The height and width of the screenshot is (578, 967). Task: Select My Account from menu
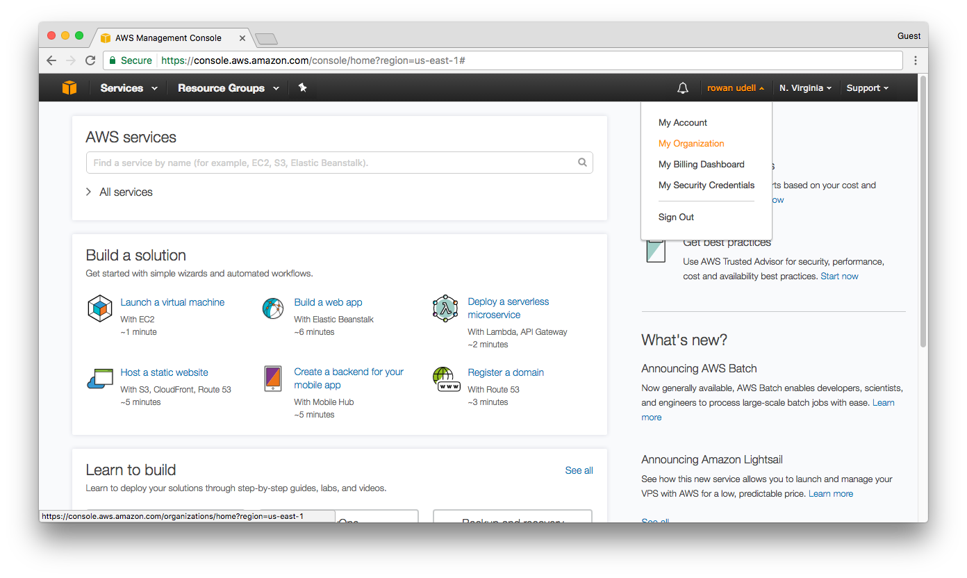(683, 122)
